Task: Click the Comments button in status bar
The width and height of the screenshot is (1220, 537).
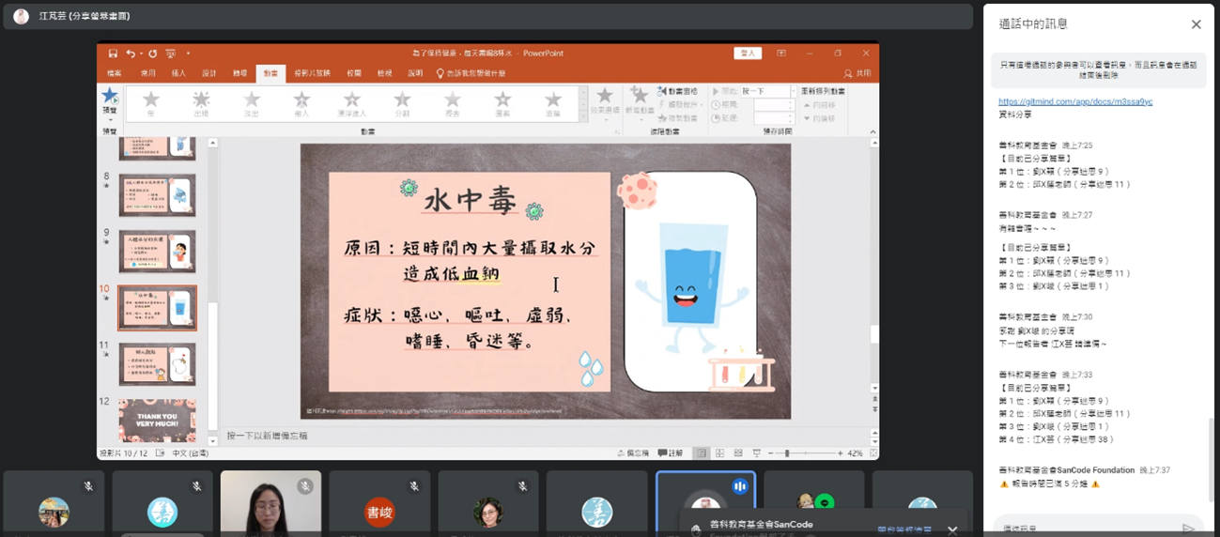Action: click(x=671, y=453)
